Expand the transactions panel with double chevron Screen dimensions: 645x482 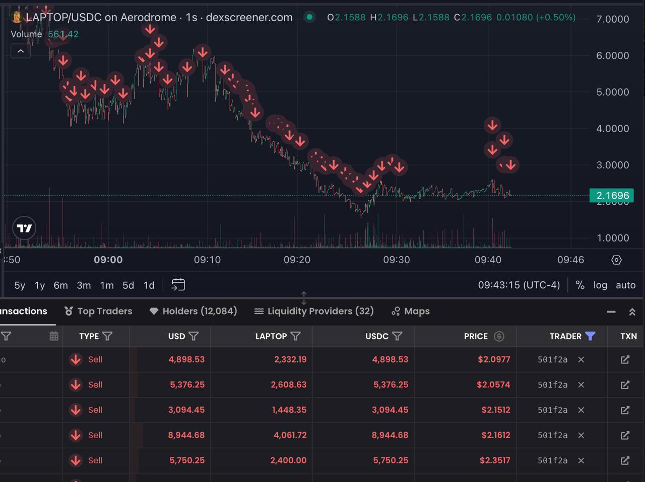point(632,312)
